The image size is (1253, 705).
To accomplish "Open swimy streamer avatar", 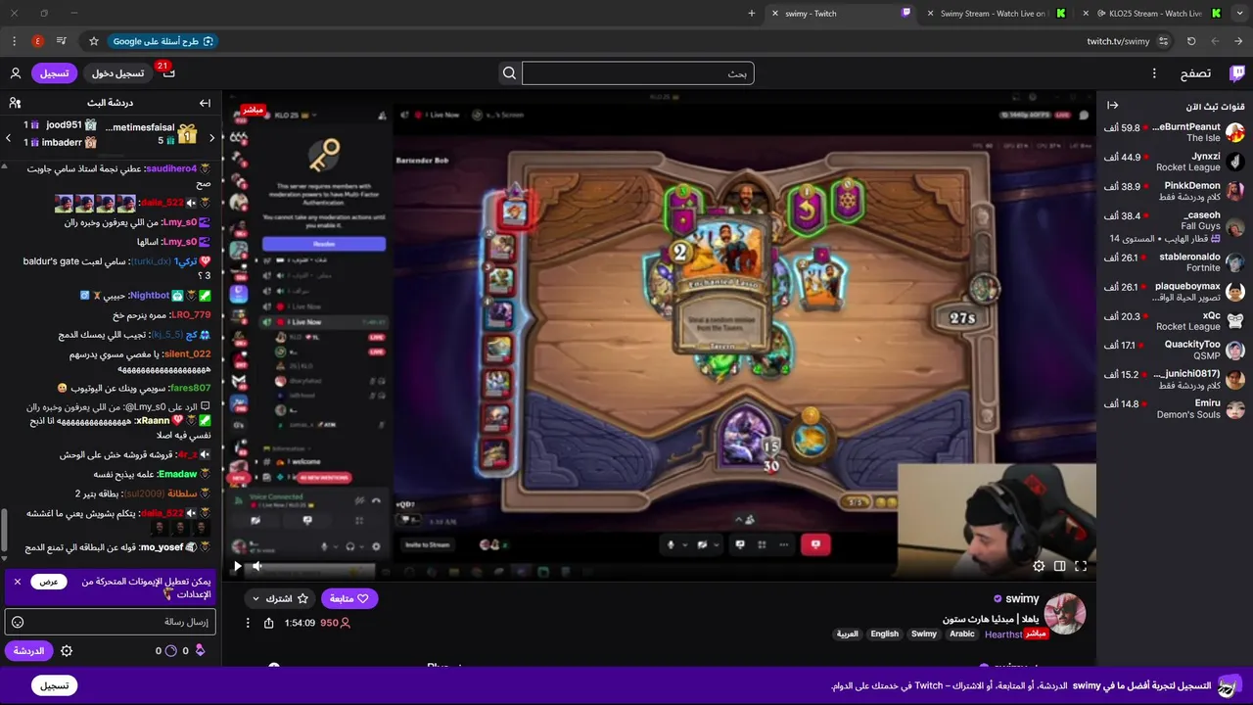I will 1065,614.
